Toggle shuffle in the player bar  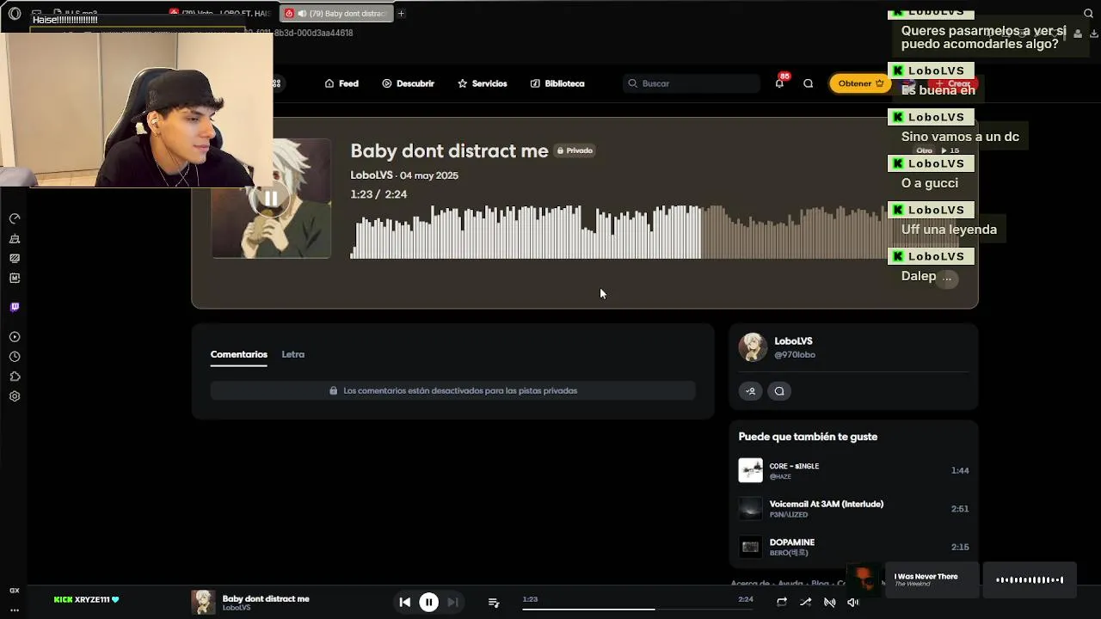click(x=806, y=603)
